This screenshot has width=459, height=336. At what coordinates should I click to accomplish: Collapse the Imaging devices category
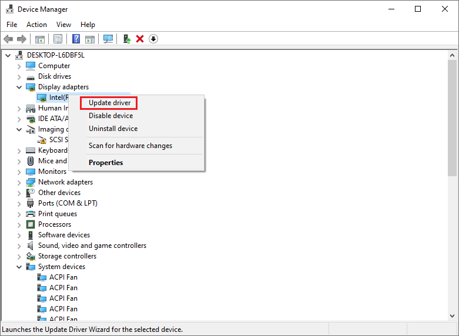[19, 129]
